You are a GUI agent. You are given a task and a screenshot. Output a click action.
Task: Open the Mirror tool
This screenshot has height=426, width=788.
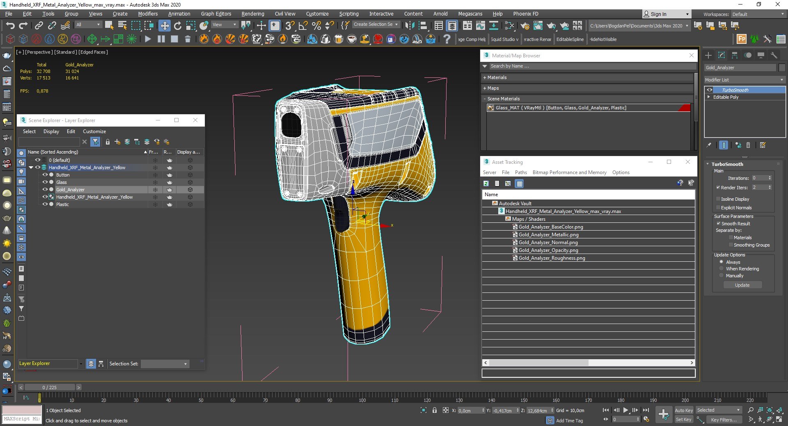point(410,26)
